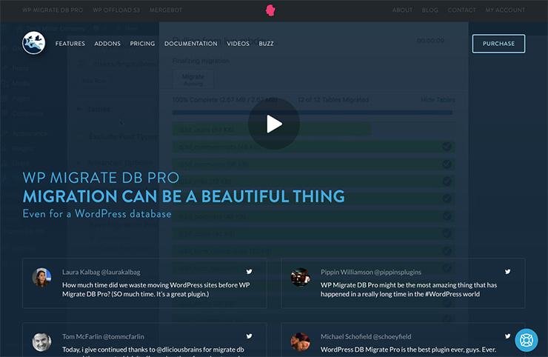This screenshot has height=357, width=548.
Task: Click 'Even for a WordPress database' subheading
Action: click(97, 213)
